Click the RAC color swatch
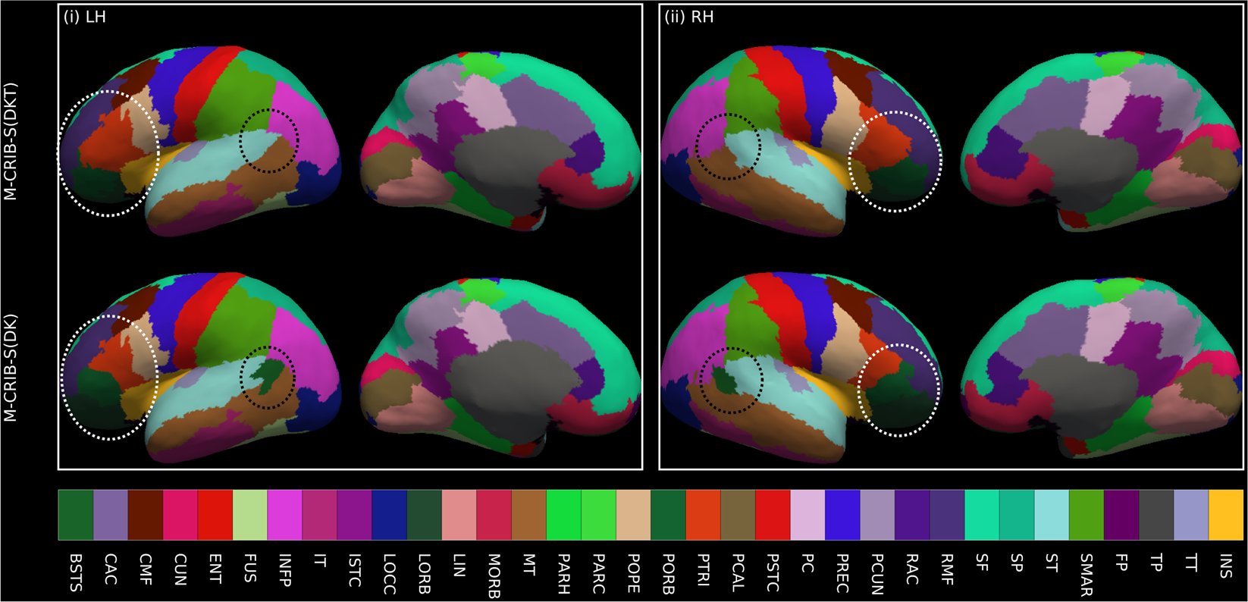The width and height of the screenshot is (1248, 602). [913, 515]
